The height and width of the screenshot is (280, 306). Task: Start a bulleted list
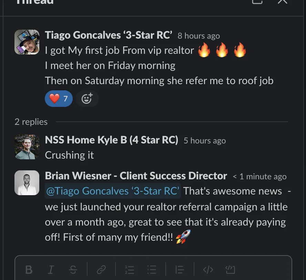click(152, 270)
